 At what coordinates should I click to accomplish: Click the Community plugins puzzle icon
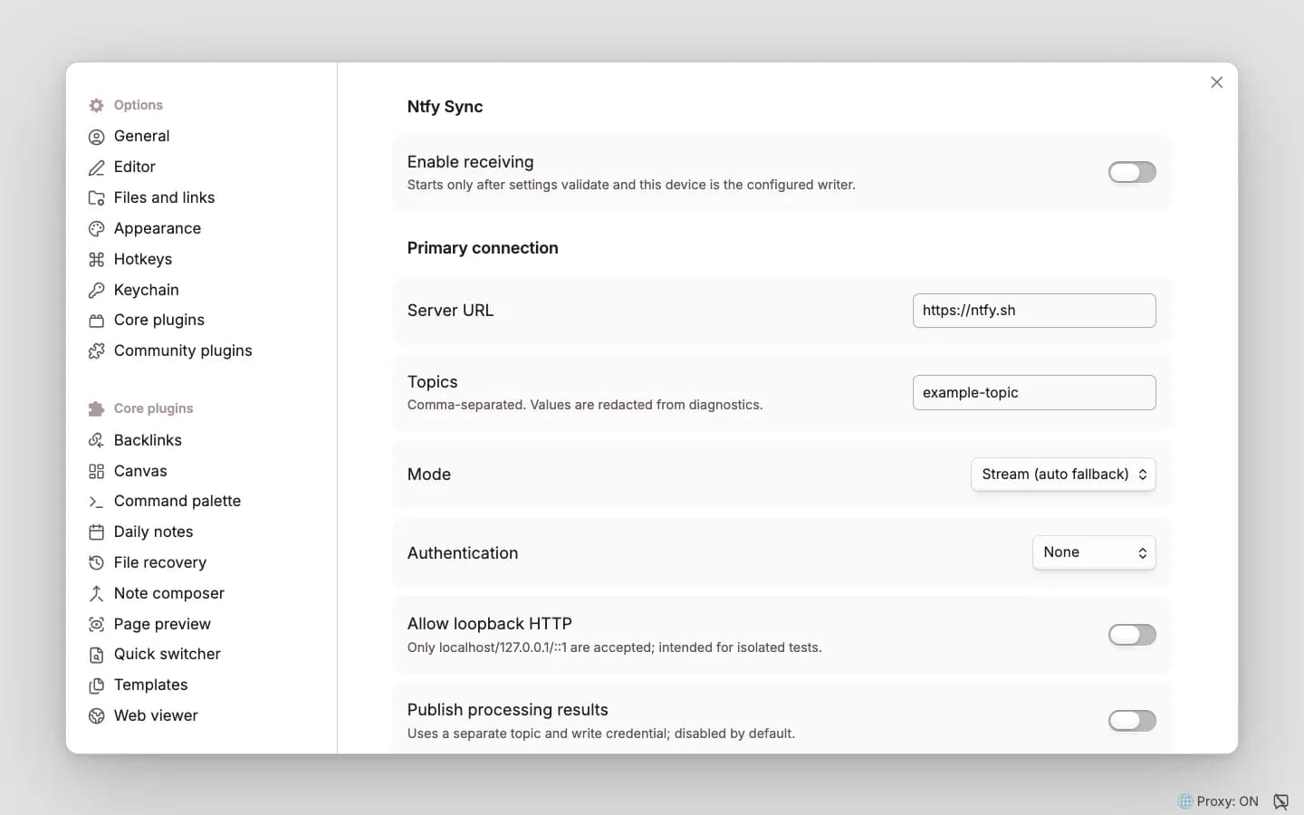97,351
